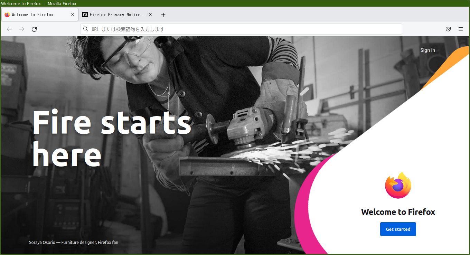Follow the Sign in link
The width and height of the screenshot is (470, 255).
click(427, 50)
